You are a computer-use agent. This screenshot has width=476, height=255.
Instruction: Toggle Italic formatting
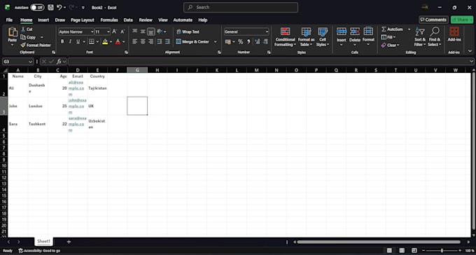(x=70, y=41)
